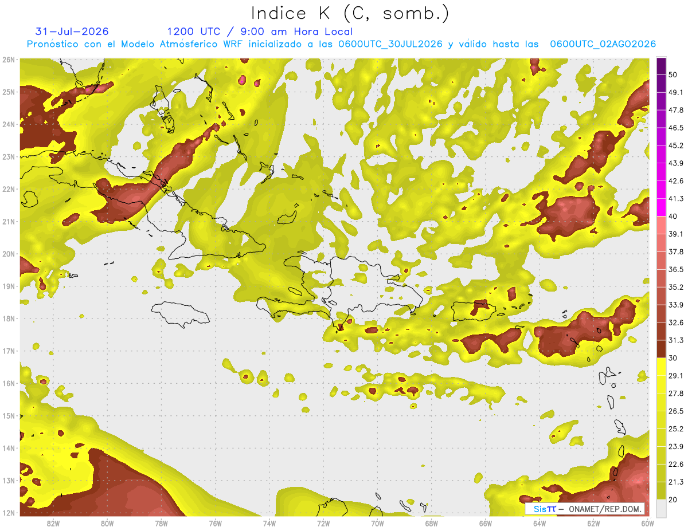
Task: Click latitude axis label '14N'
Action: [8, 449]
